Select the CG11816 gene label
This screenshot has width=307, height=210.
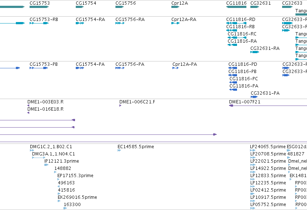coord(236,3)
